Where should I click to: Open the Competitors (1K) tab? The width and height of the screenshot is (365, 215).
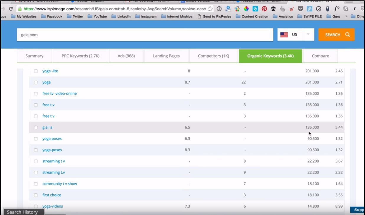pos(213,56)
